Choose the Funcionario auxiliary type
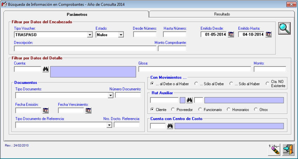 tap(210, 109)
